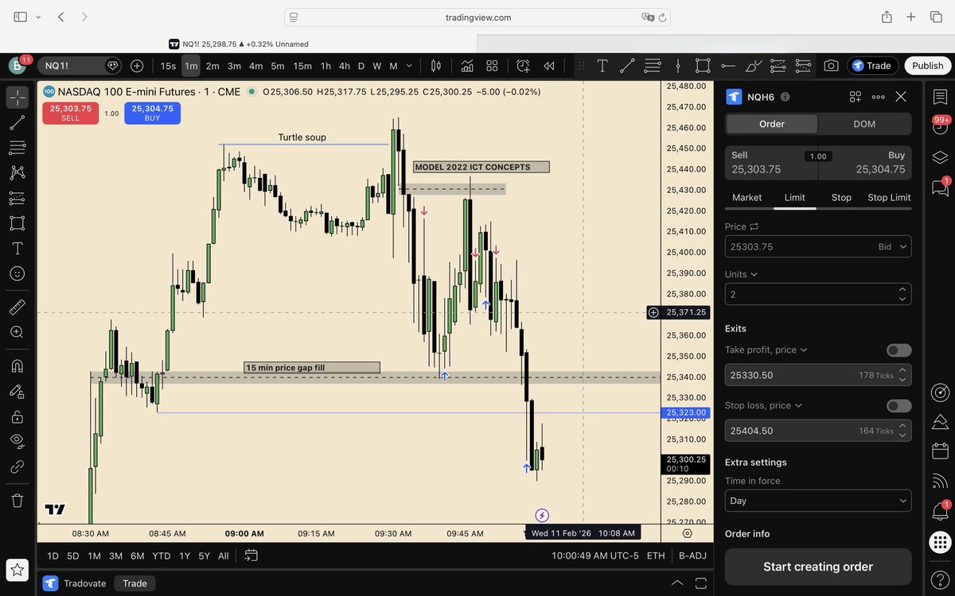Open the Bid price type dropdown

click(892, 247)
